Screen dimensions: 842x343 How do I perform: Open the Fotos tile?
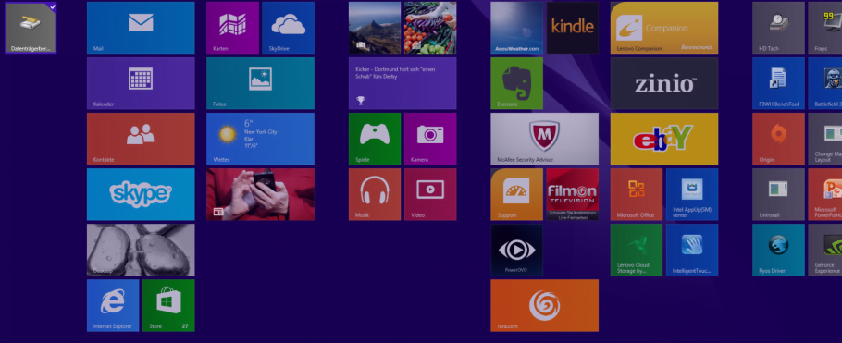[x=260, y=83]
